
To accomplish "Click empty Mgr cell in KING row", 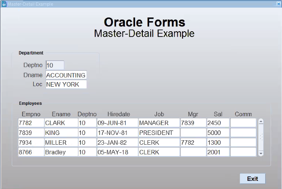I will (x=193, y=133).
